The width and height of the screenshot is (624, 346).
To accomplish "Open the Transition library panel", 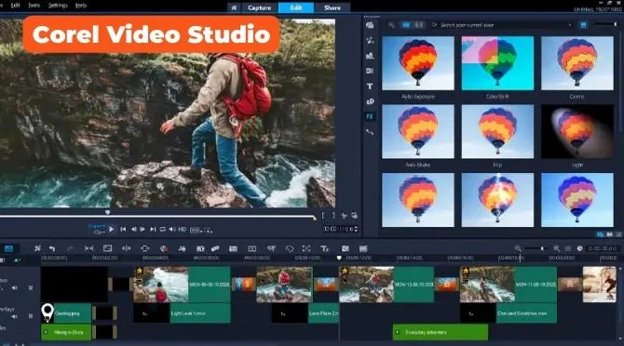I will (370, 71).
